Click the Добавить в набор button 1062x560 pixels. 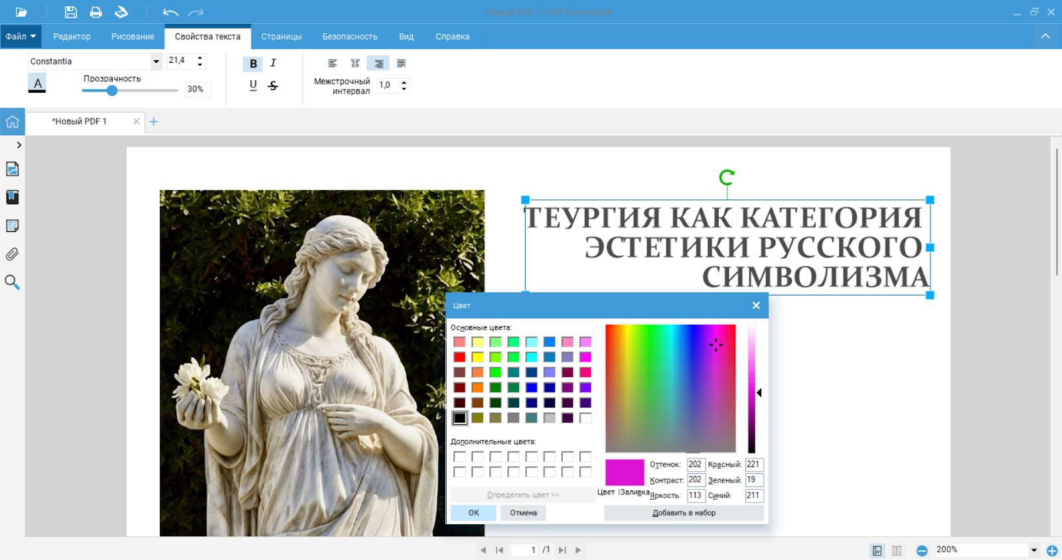click(684, 513)
